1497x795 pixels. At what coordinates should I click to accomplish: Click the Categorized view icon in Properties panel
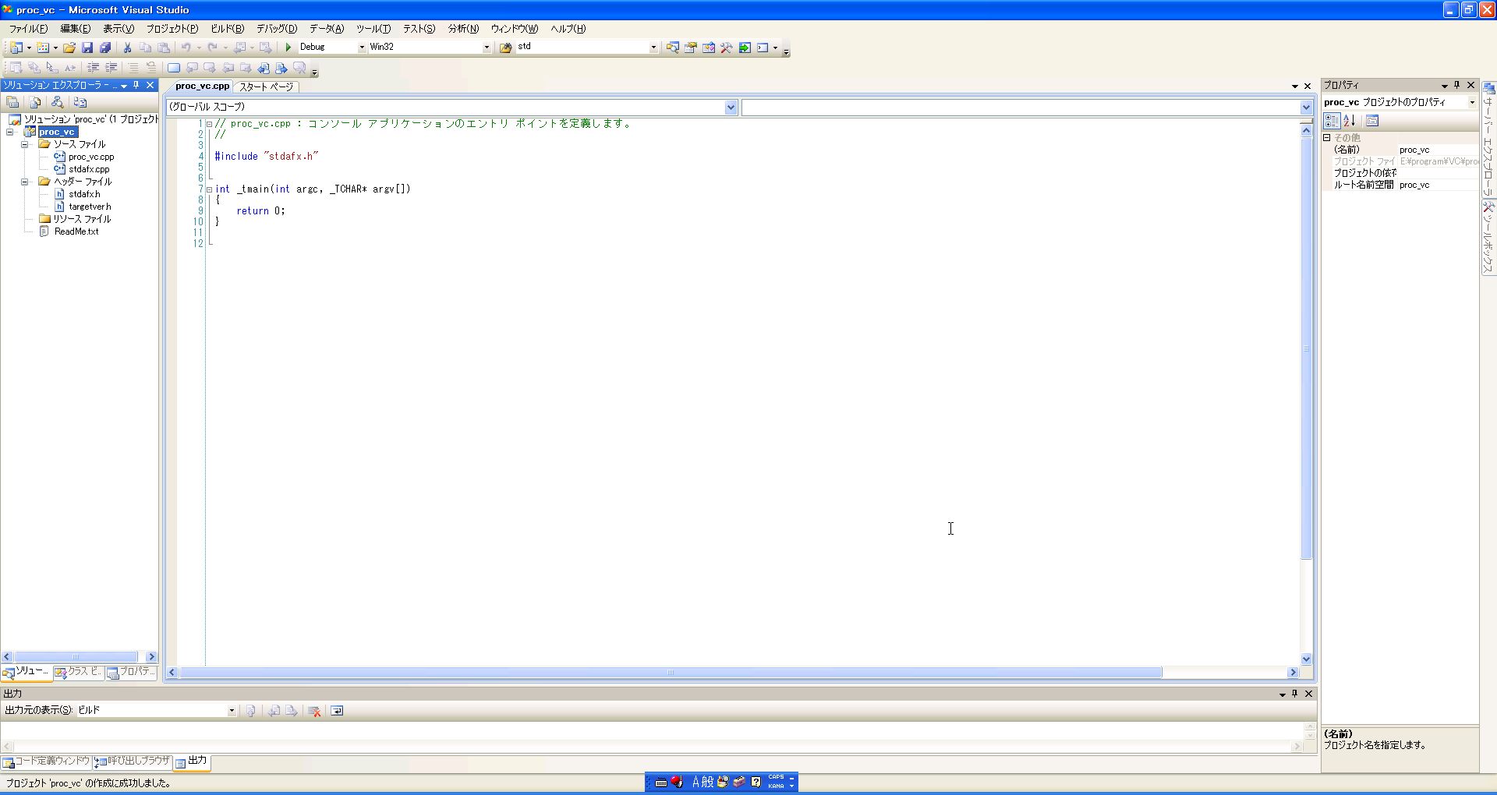1332,121
